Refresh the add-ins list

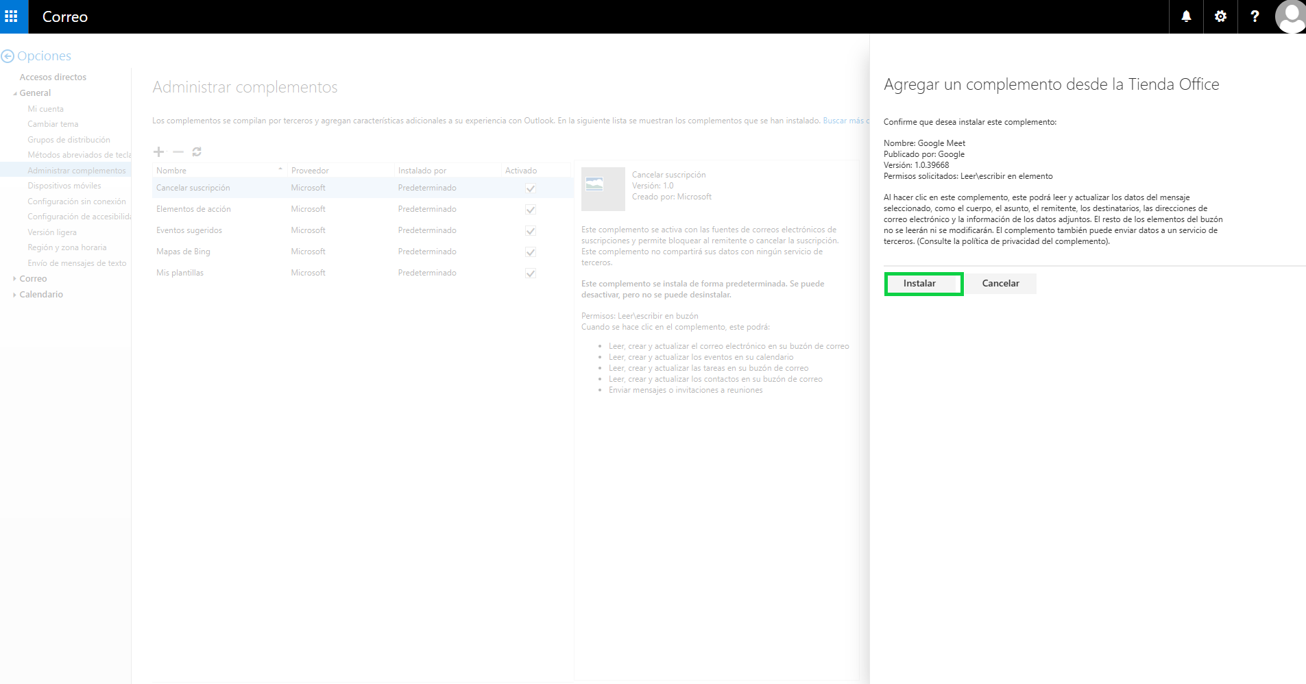[x=197, y=151]
